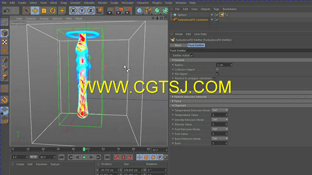The image size is (312, 175).
Task: Activate the Move tool in top toolbar
Action: (x=35, y=10)
